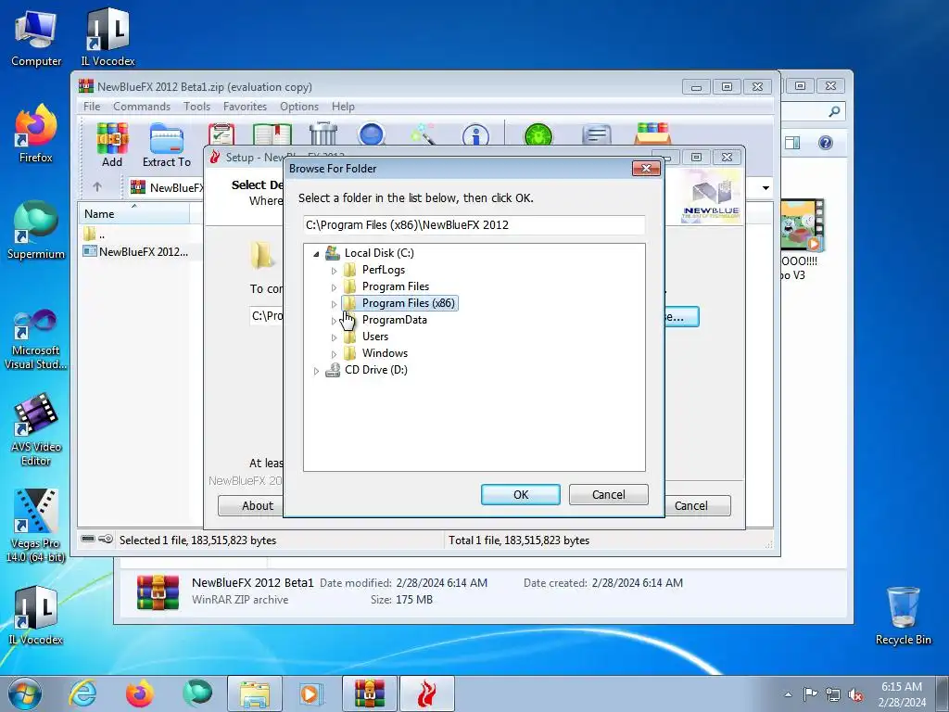Click the Name column header in WinRAR
Viewport: 949px width, 712px height.
[133, 214]
